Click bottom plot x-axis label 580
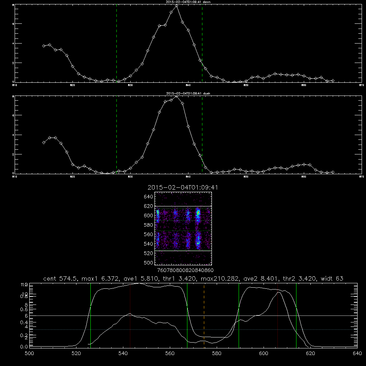Screen dimensions: 366x366 217,353
